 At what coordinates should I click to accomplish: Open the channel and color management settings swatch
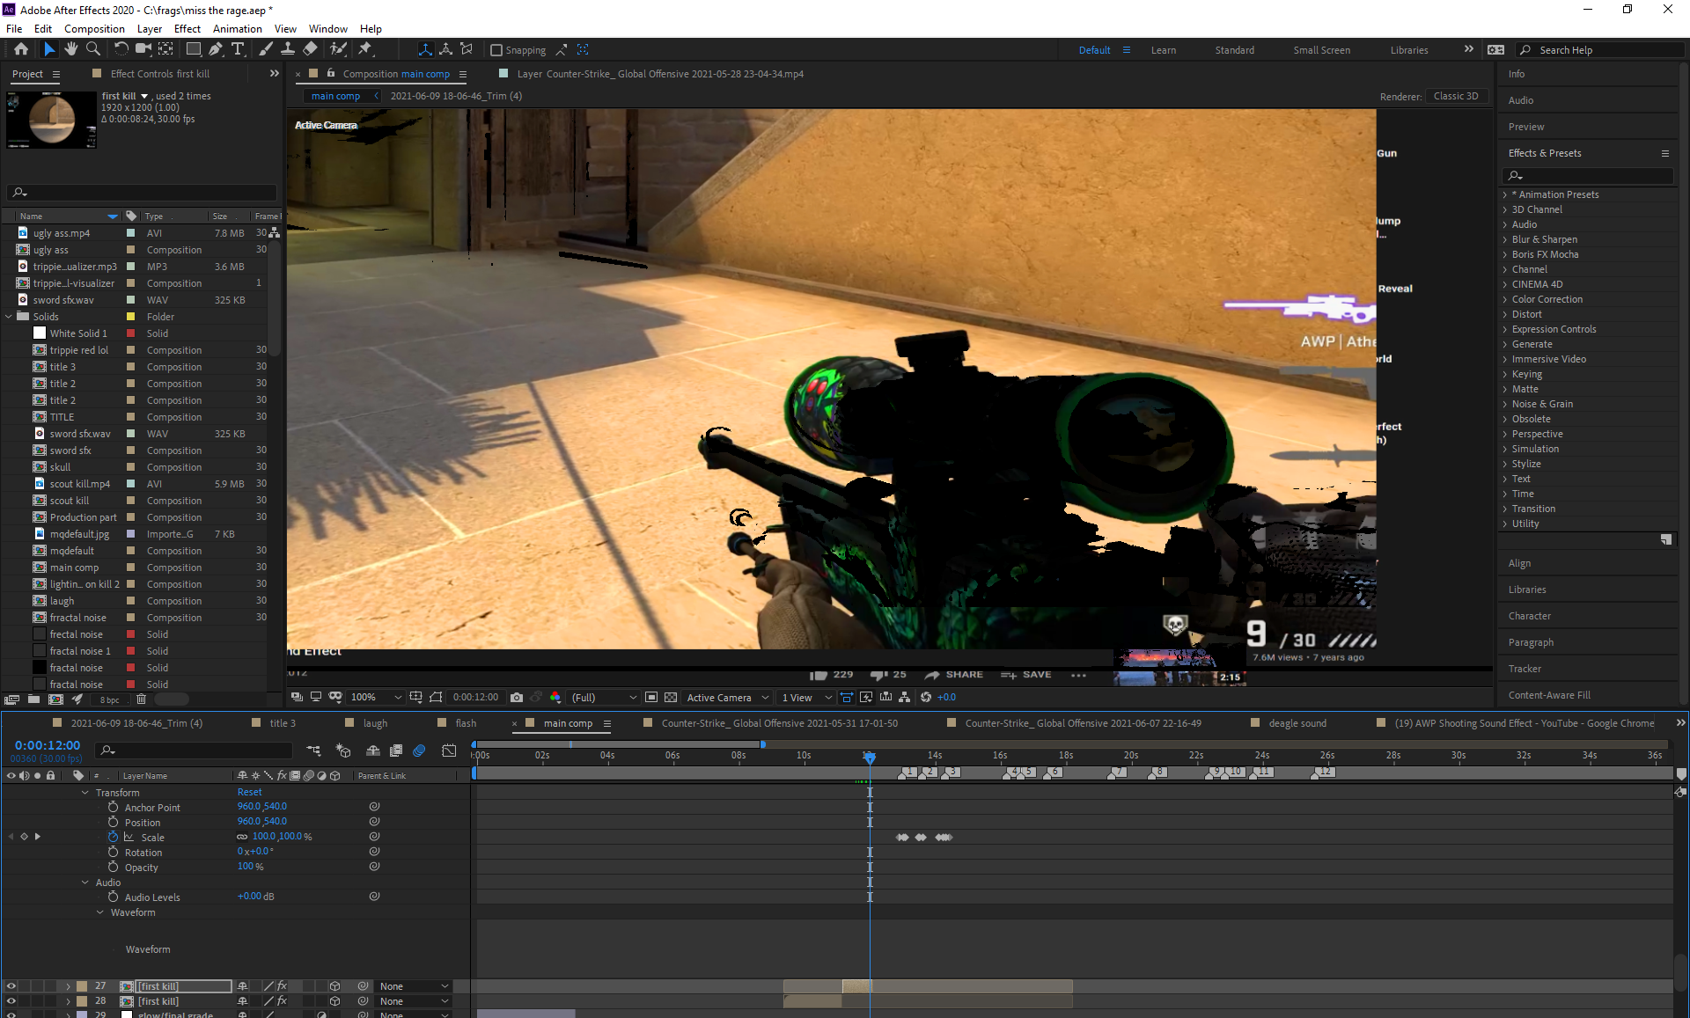point(555,697)
